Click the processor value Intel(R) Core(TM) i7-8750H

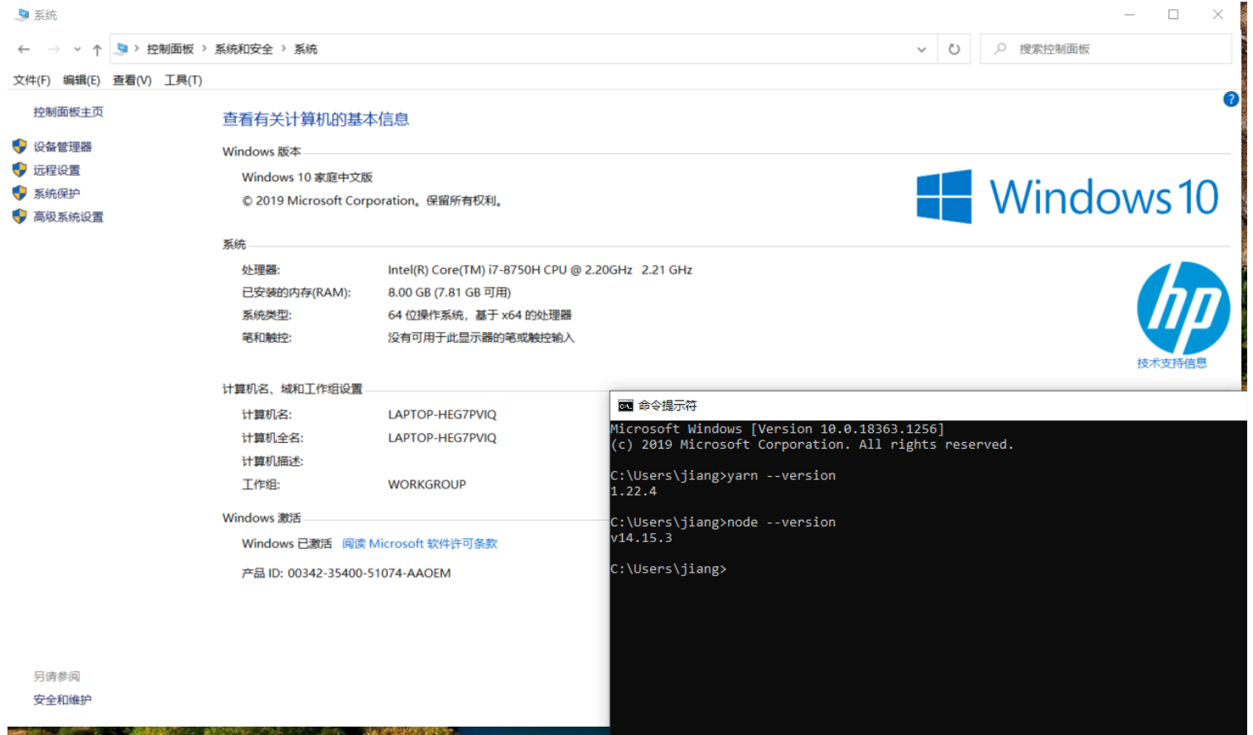pos(540,270)
